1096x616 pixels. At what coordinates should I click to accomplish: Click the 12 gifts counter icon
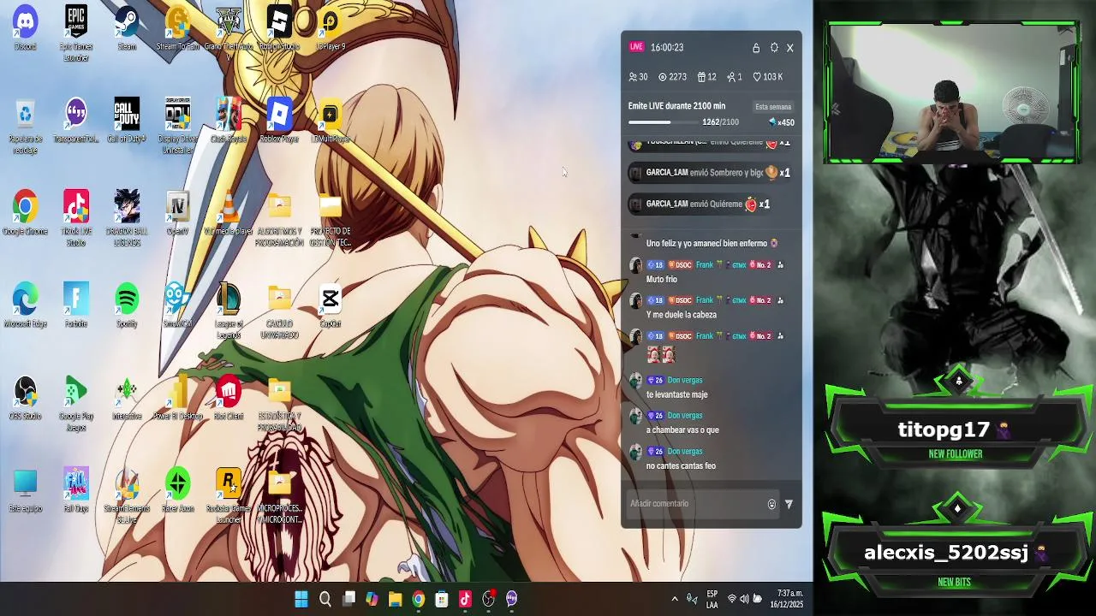706,77
